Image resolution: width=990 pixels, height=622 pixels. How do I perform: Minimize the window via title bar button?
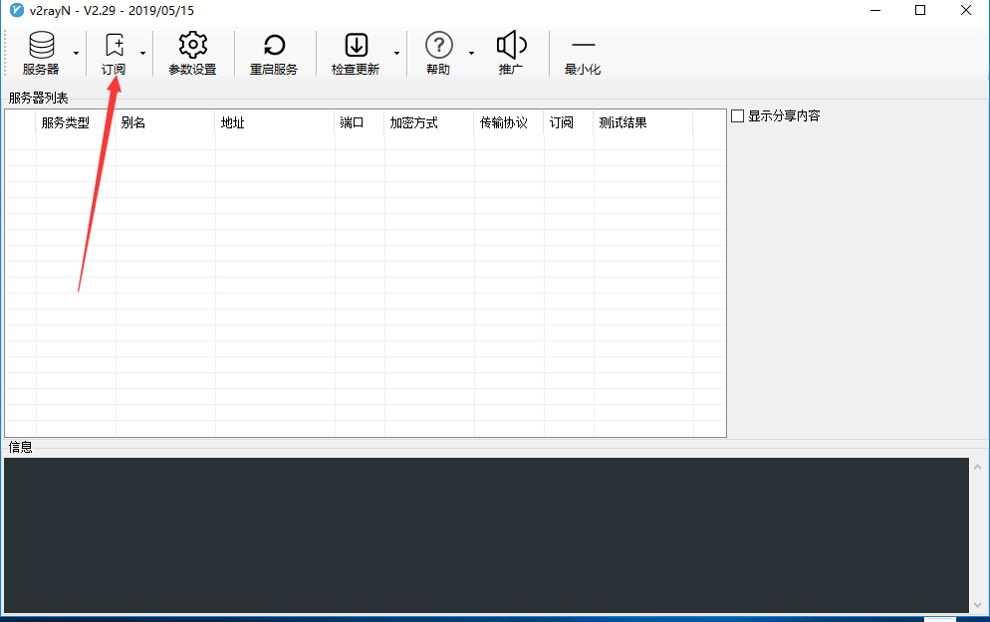(875, 10)
